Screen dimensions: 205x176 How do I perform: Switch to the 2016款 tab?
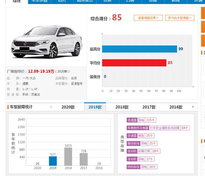click(176, 107)
